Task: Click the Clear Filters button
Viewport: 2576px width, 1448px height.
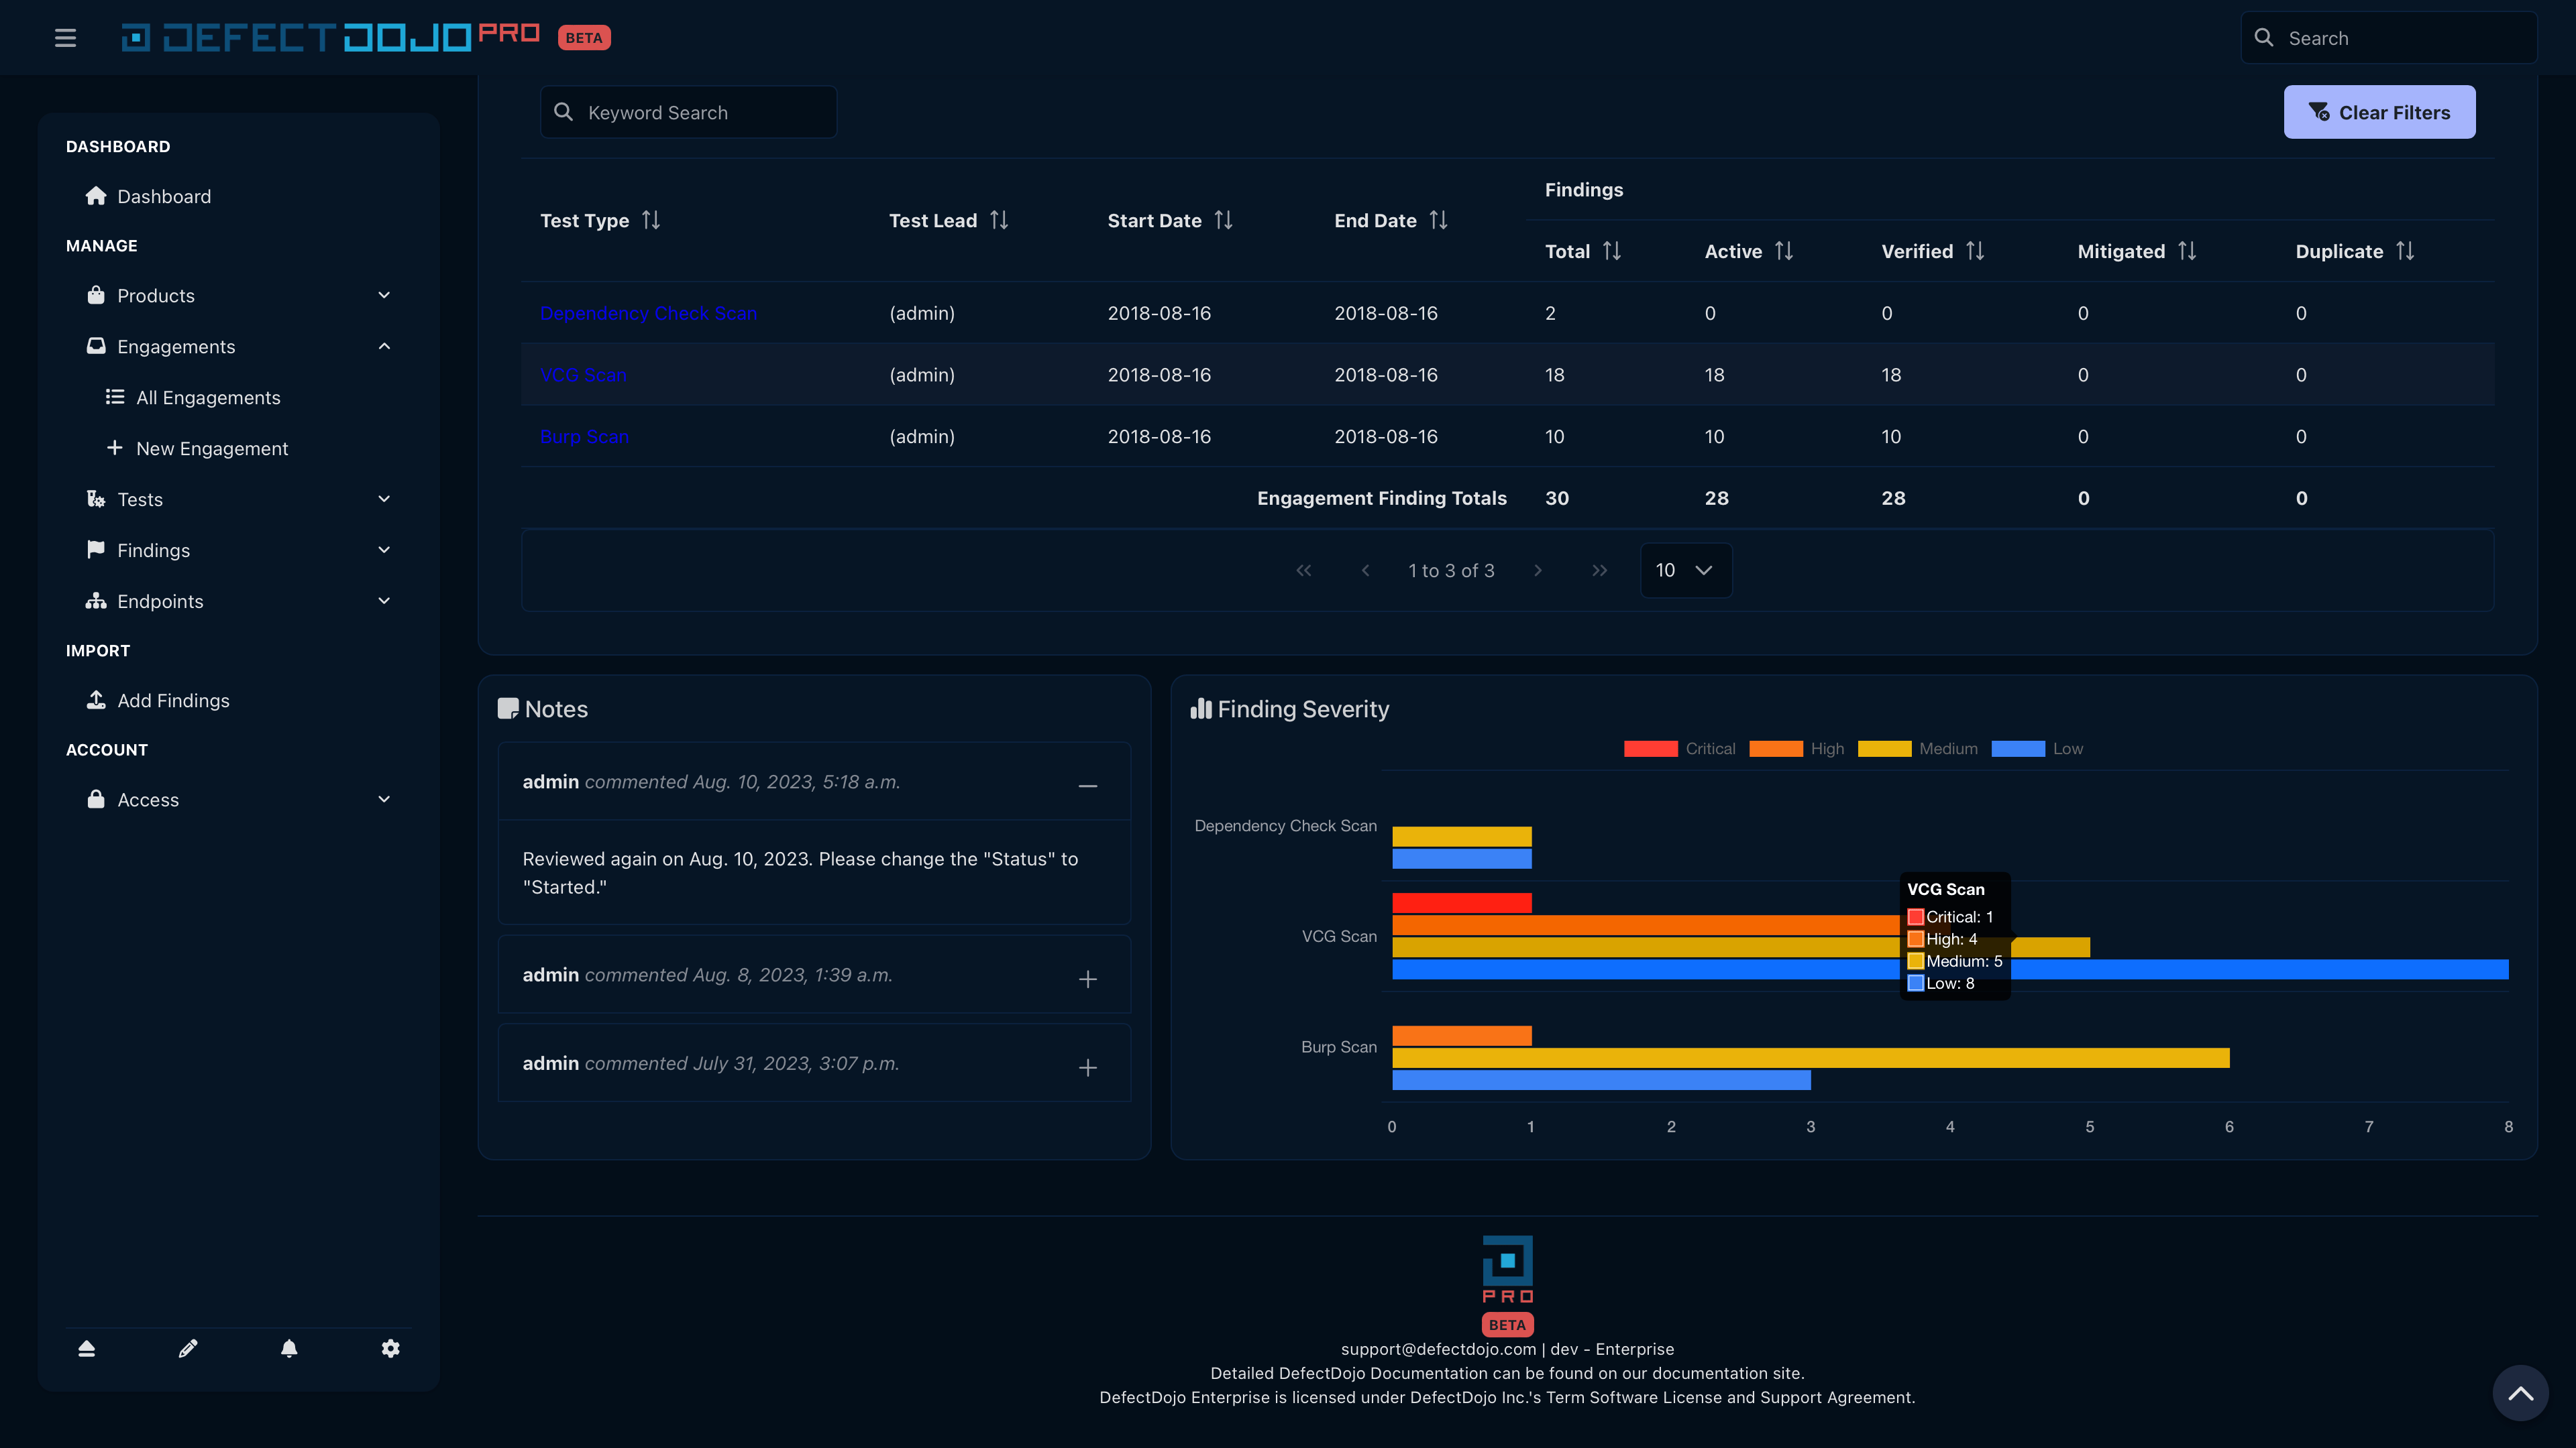Action: click(2379, 112)
